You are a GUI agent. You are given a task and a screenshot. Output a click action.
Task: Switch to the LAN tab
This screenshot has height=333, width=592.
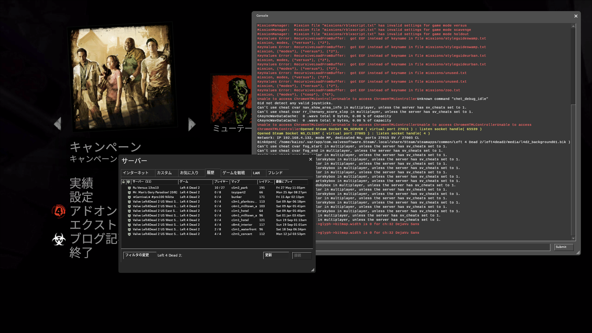pos(257,173)
